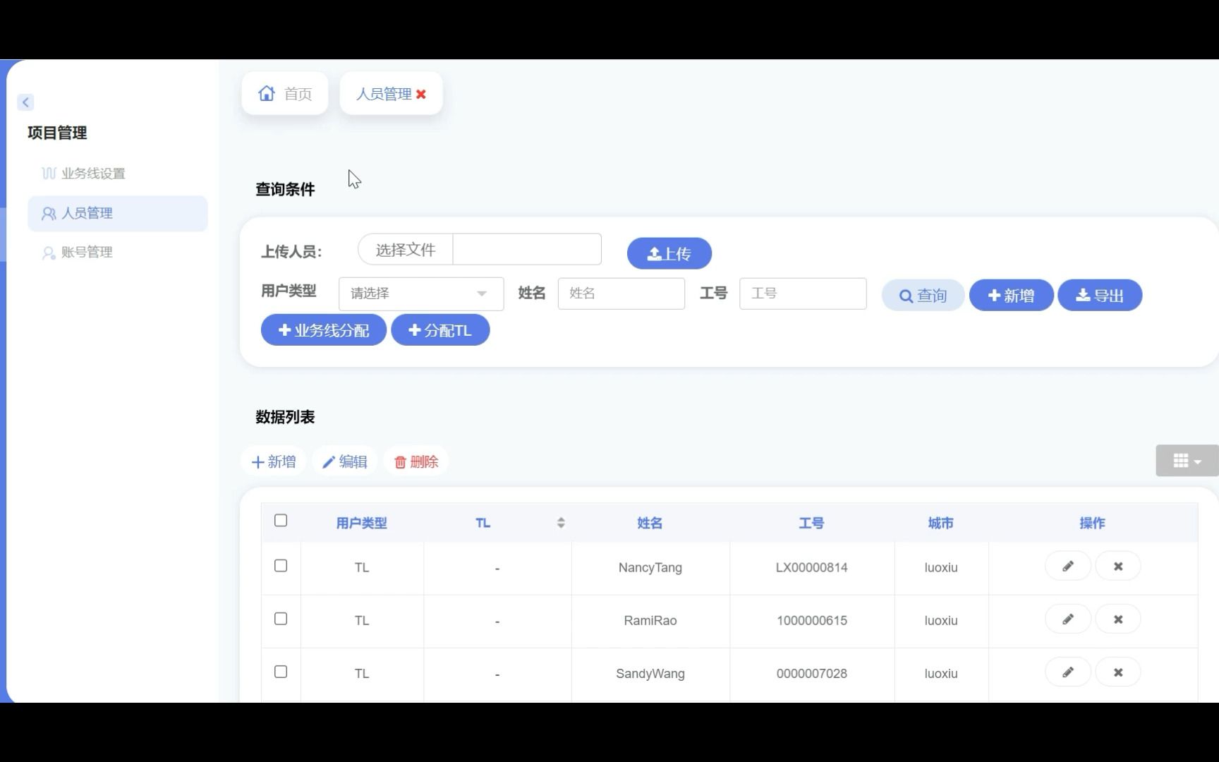Open the column grid view dropdown

pos(1187,461)
